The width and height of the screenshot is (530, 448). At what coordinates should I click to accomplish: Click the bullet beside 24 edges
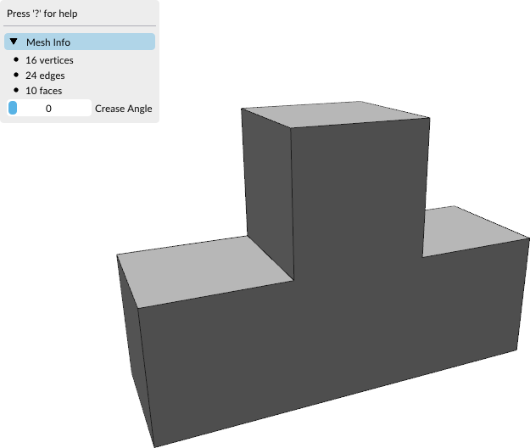tap(16, 76)
